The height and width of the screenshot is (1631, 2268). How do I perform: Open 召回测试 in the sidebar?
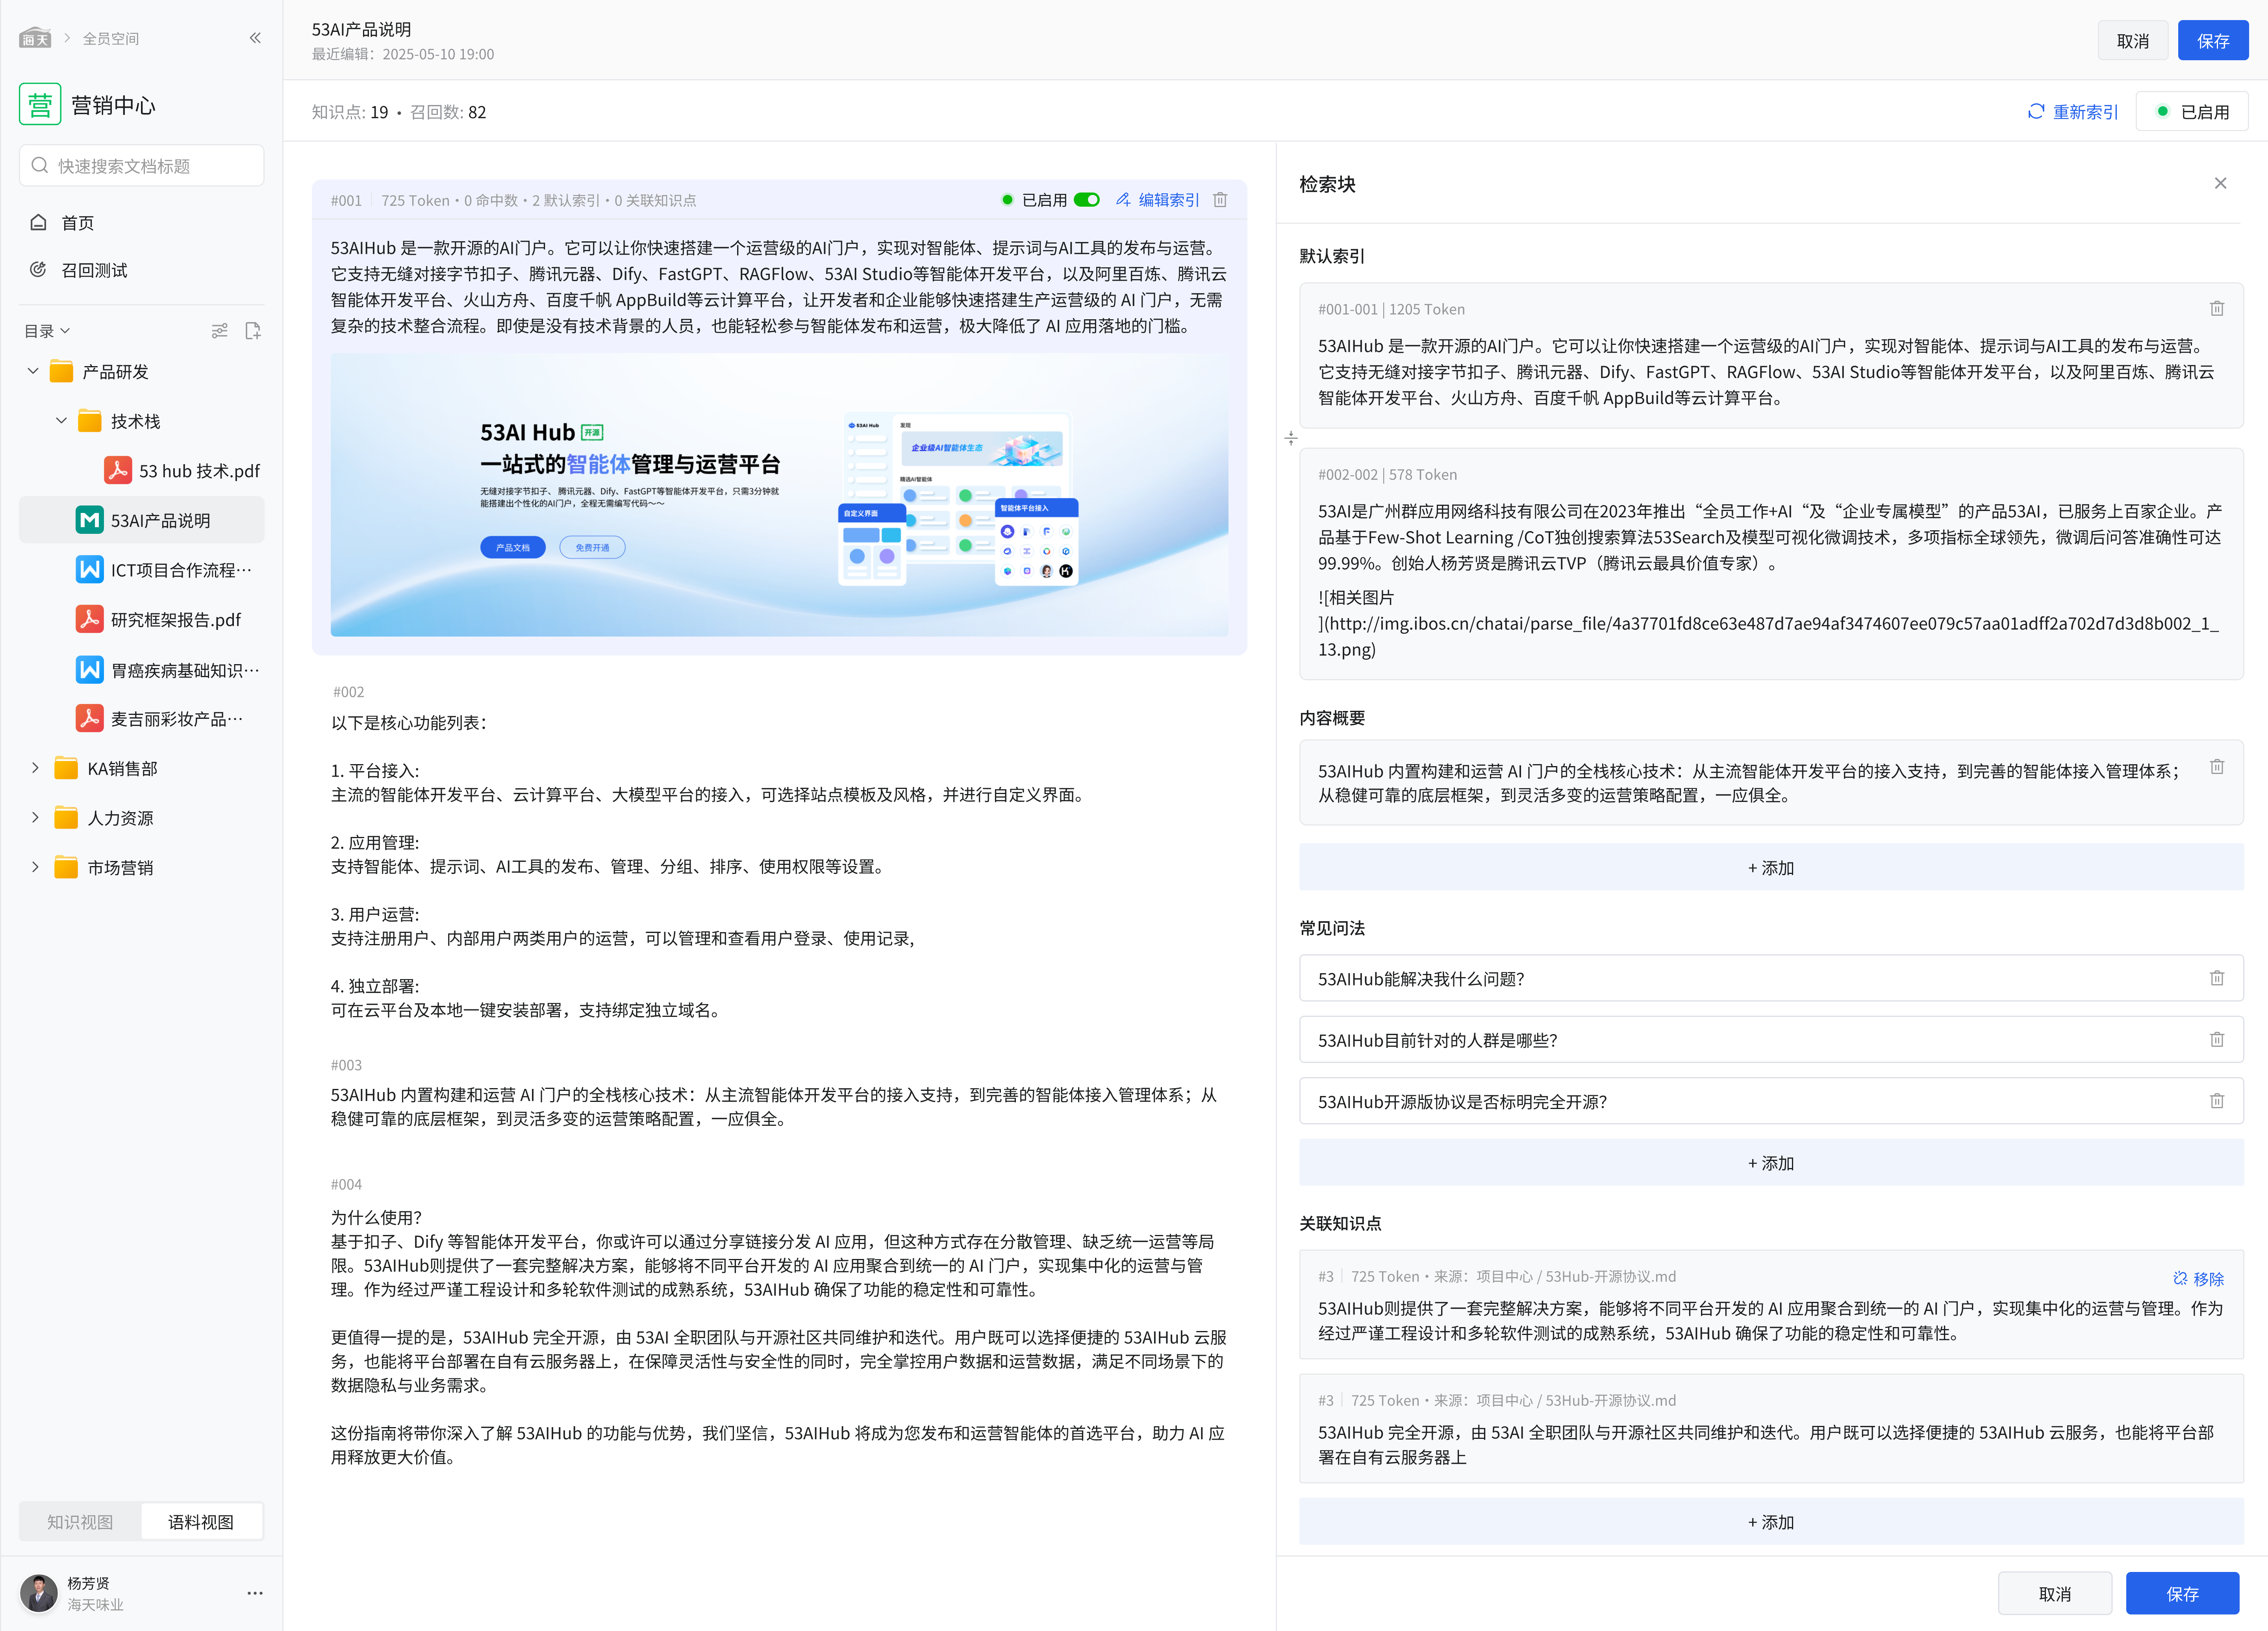[x=94, y=270]
